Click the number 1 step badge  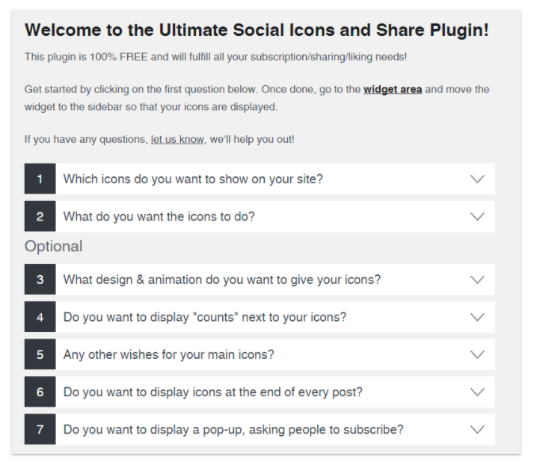(x=40, y=179)
